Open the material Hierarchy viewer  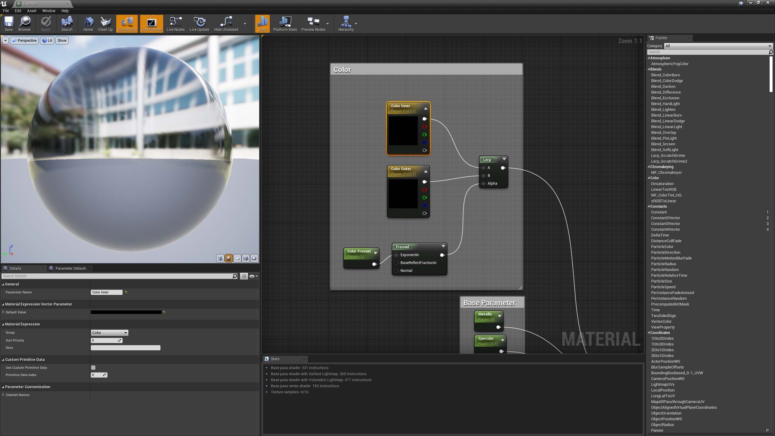click(346, 23)
